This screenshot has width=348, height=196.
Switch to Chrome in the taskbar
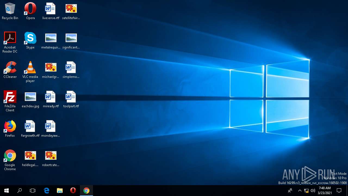tap(86, 191)
